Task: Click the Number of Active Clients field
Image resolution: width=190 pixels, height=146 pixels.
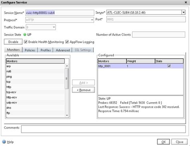Action: [x=159, y=34]
